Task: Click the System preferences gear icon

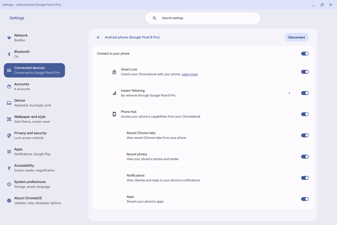Action: point(9,184)
